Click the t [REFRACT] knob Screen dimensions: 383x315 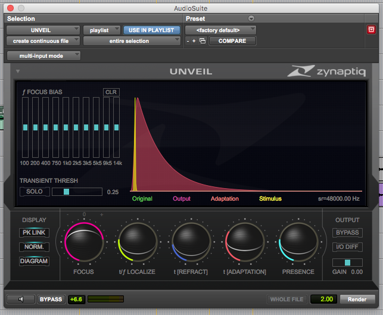[x=191, y=242]
